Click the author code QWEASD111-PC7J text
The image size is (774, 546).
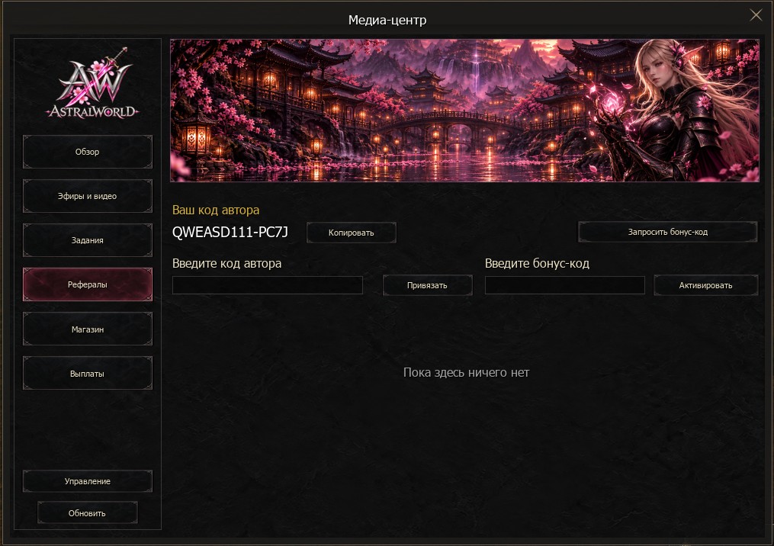click(230, 232)
